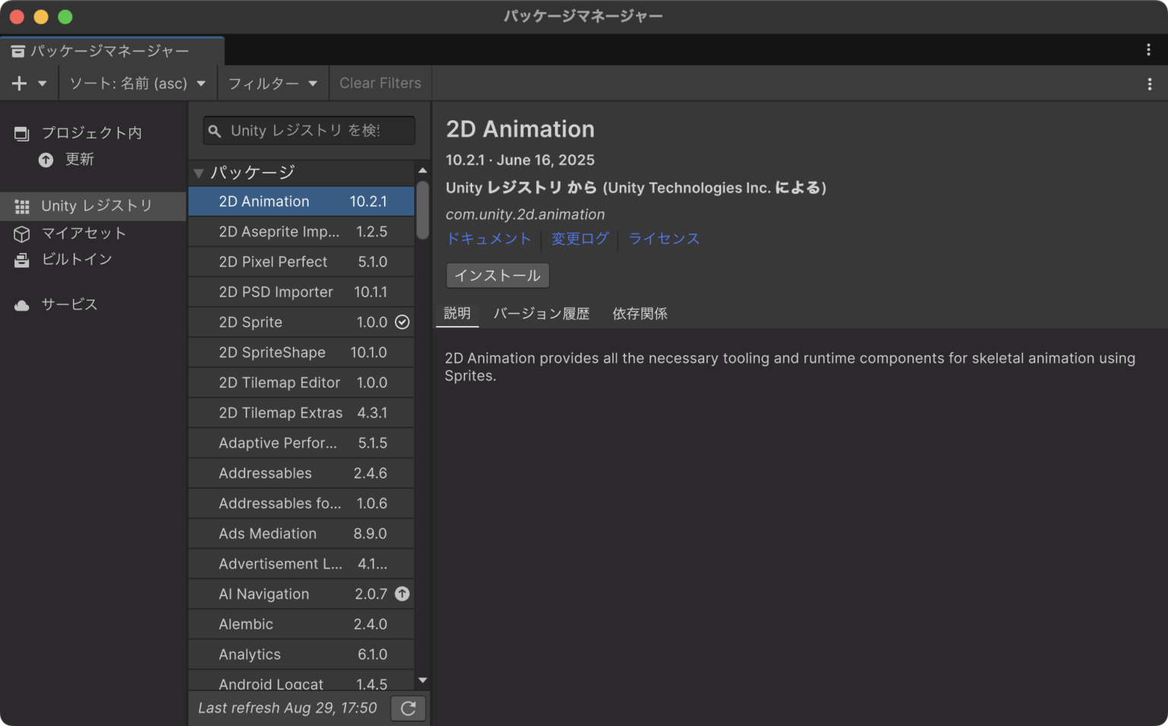Viewport: 1168px width, 726px height.
Task: Refresh the package list
Action: 408,708
